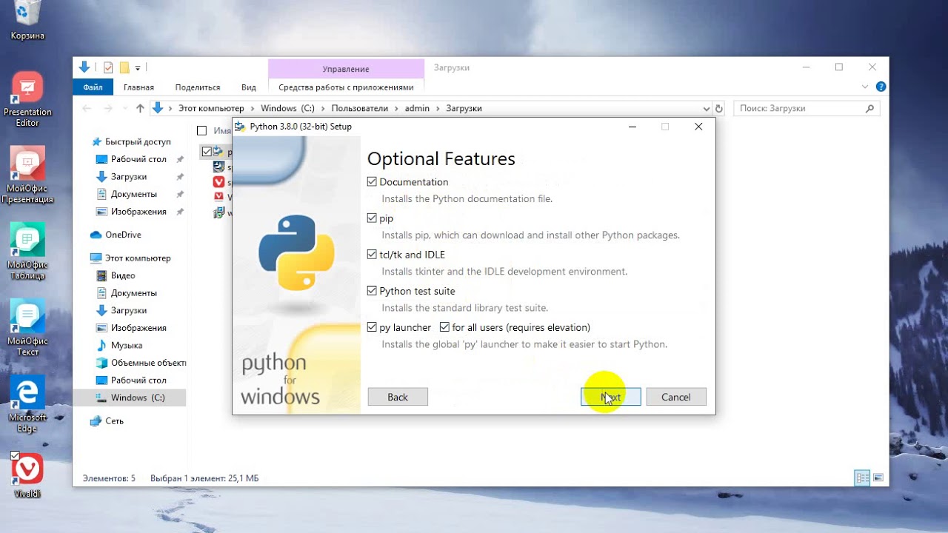Switch Explorer to large icons view
Screen dimensions: 948x533
[878, 478]
